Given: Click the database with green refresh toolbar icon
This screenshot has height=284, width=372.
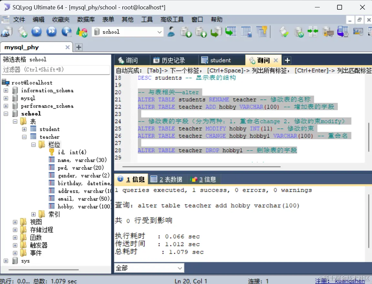Looking at the screenshot, I should click(x=299, y=32).
